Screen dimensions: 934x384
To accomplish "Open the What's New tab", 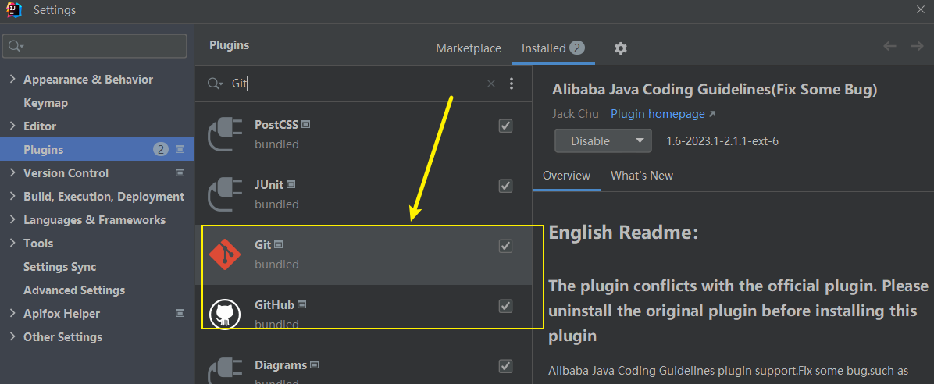I will point(641,176).
